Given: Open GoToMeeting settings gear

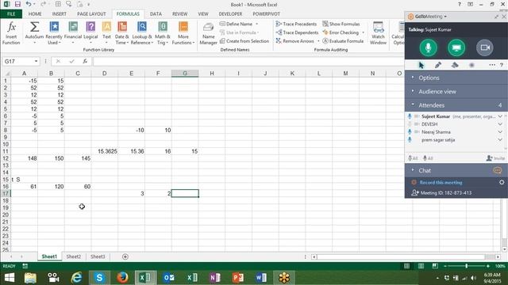Looking at the screenshot, I should click(x=502, y=182).
